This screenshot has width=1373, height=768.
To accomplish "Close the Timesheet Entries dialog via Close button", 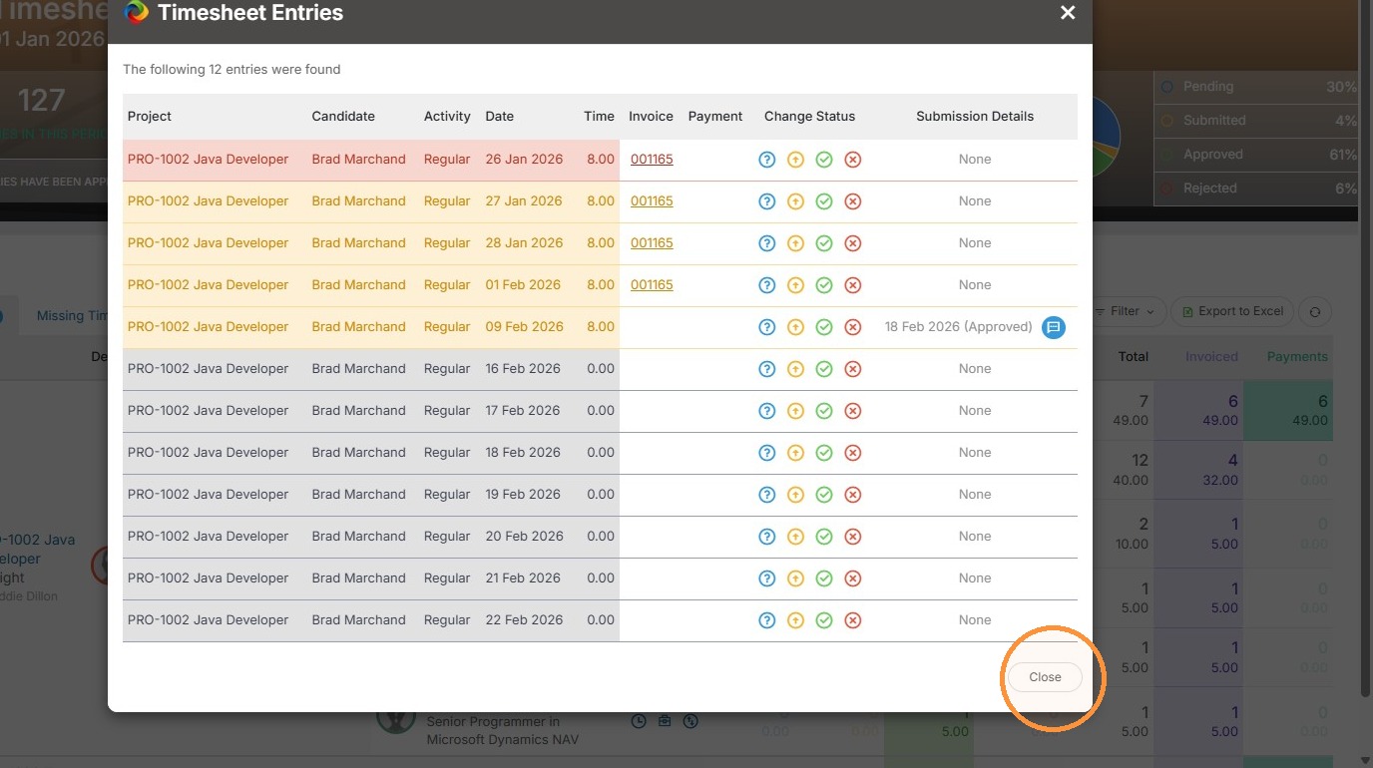I will click(1045, 677).
